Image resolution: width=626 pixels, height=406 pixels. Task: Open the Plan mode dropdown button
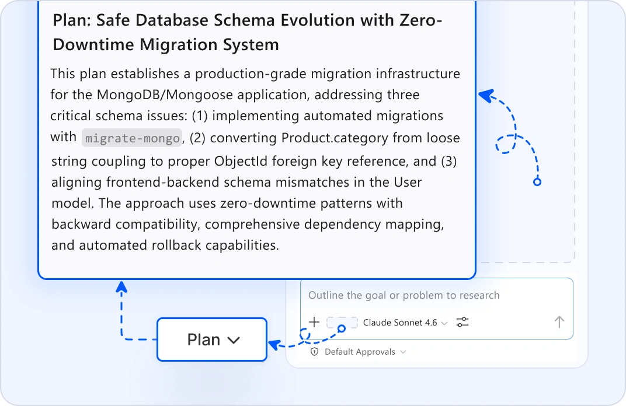point(212,340)
